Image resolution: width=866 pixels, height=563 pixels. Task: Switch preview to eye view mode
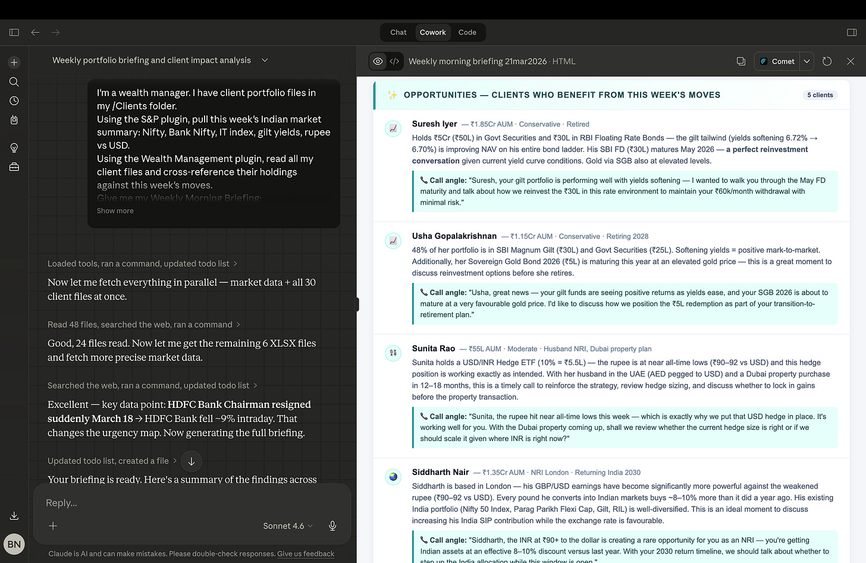pyautogui.click(x=378, y=61)
